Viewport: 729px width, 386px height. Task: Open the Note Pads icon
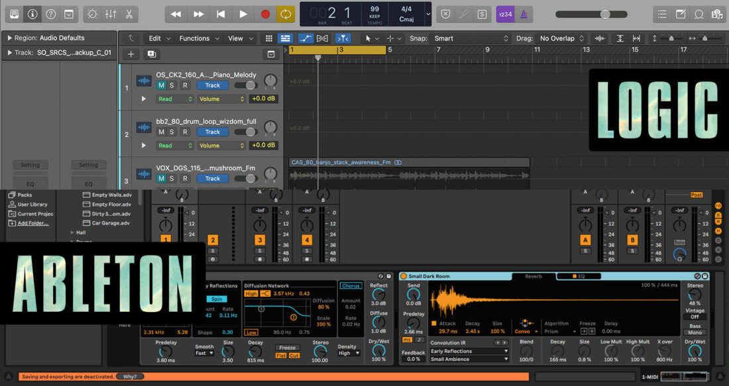pyautogui.click(x=681, y=14)
